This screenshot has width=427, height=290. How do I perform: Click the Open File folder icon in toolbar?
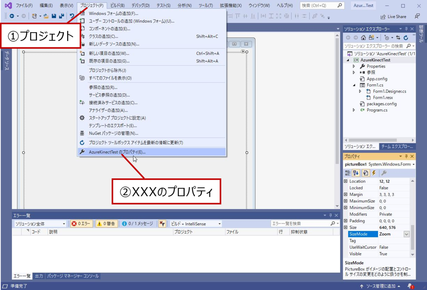[46, 16]
